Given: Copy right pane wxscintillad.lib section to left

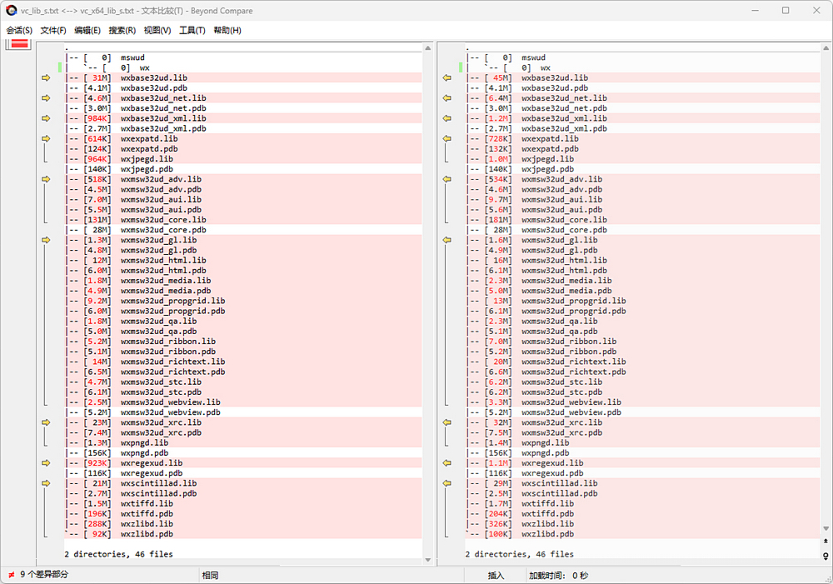Looking at the screenshot, I should (x=446, y=483).
